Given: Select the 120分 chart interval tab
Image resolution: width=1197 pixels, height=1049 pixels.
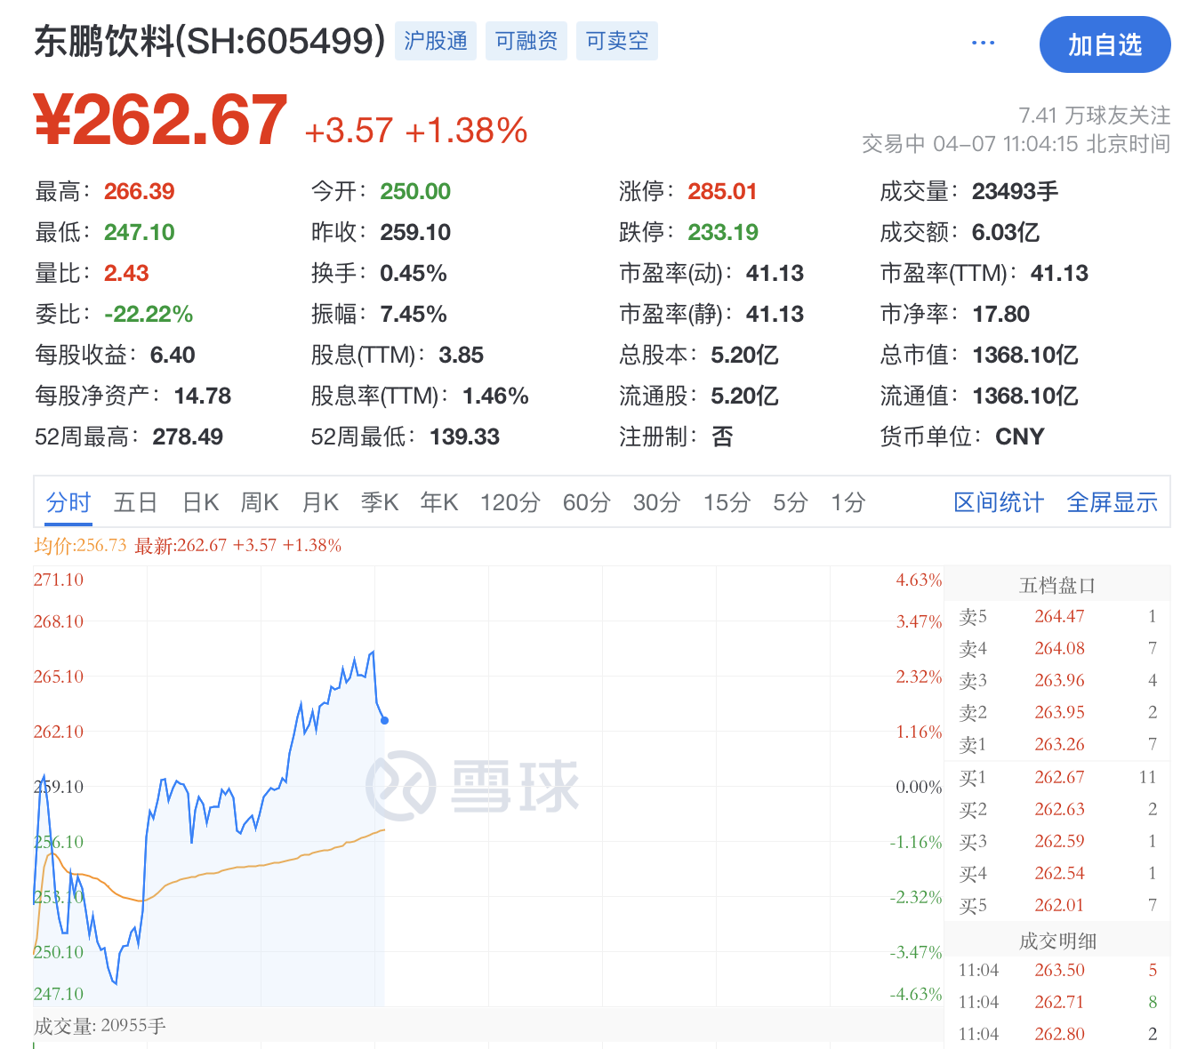Looking at the screenshot, I should [x=510, y=502].
